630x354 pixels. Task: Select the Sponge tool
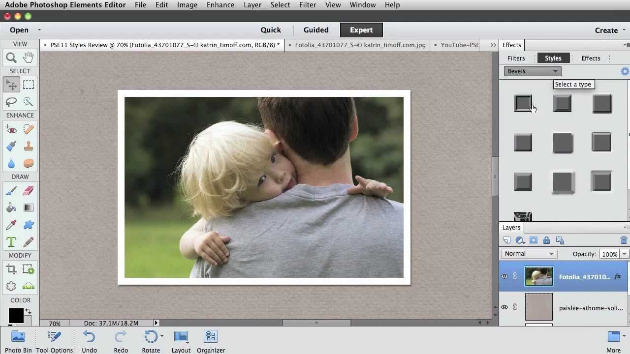pyautogui.click(x=29, y=163)
